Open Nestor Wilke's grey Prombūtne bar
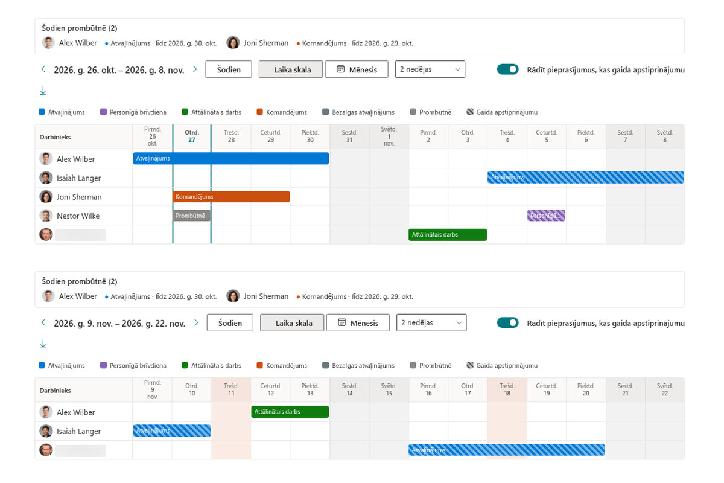Viewport: 724px width, 483px height. coord(192,216)
